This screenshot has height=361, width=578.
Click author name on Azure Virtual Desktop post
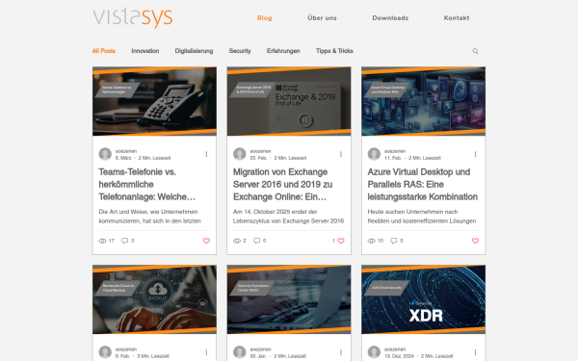point(395,151)
